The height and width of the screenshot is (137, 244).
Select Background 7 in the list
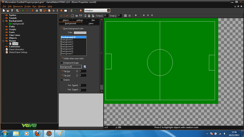74,54
